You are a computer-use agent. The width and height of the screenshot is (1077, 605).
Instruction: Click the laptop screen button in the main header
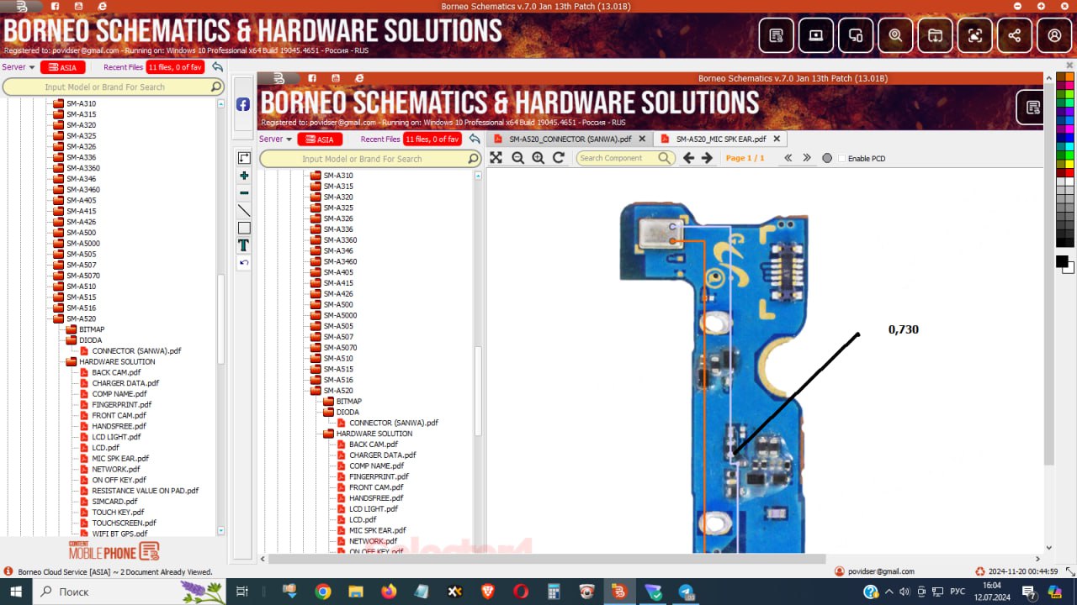point(815,35)
